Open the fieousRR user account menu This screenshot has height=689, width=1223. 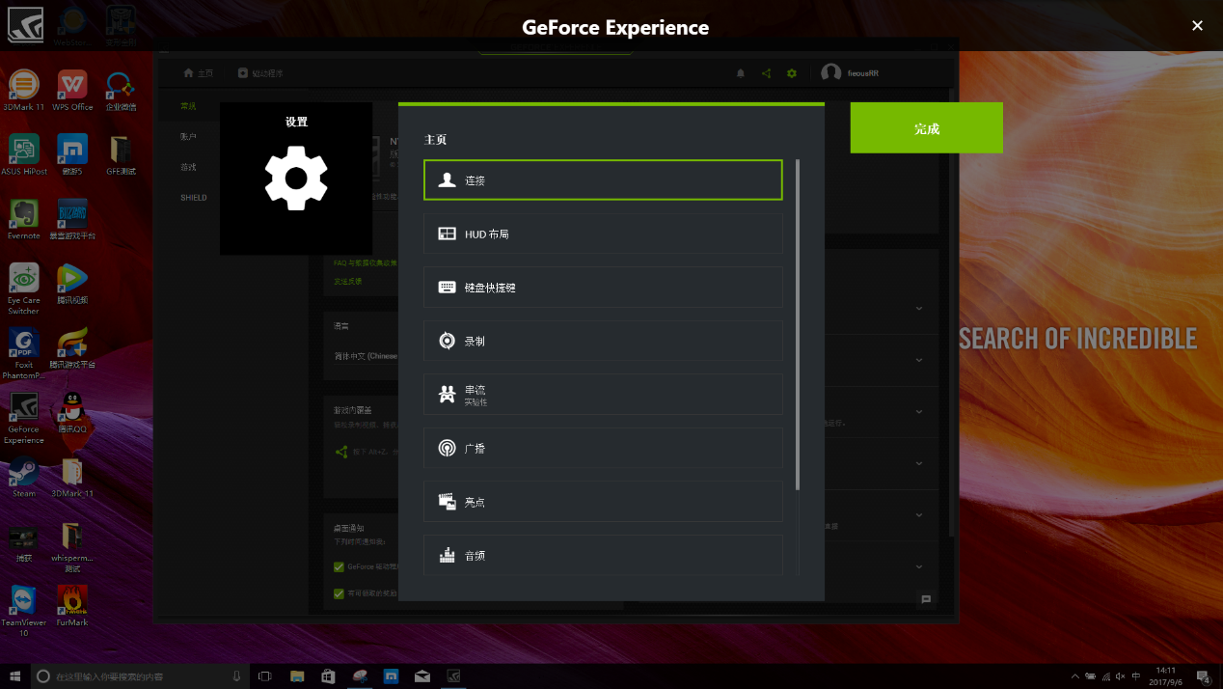tap(851, 73)
